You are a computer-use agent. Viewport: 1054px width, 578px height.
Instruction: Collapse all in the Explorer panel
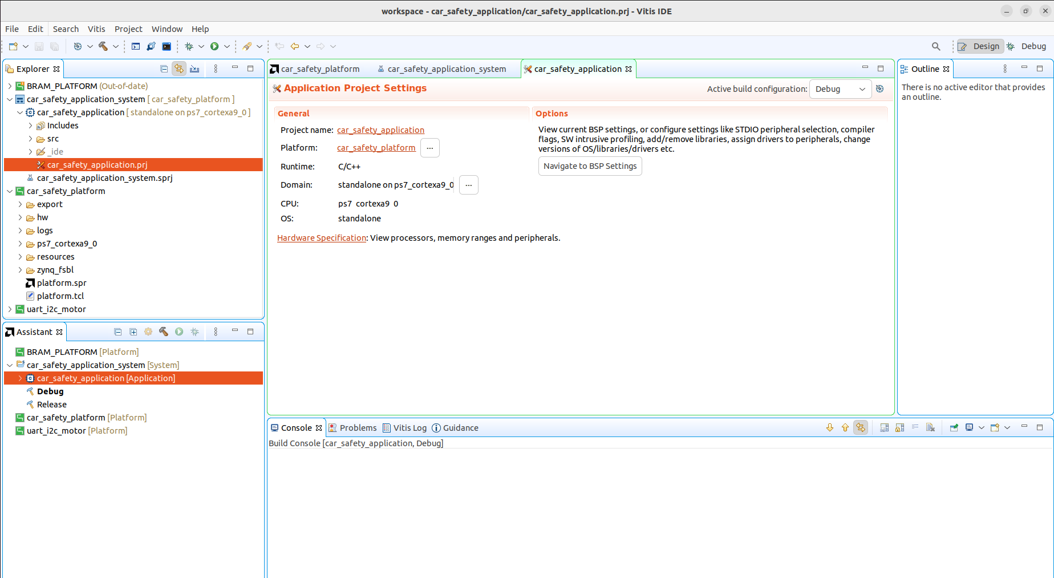point(164,68)
